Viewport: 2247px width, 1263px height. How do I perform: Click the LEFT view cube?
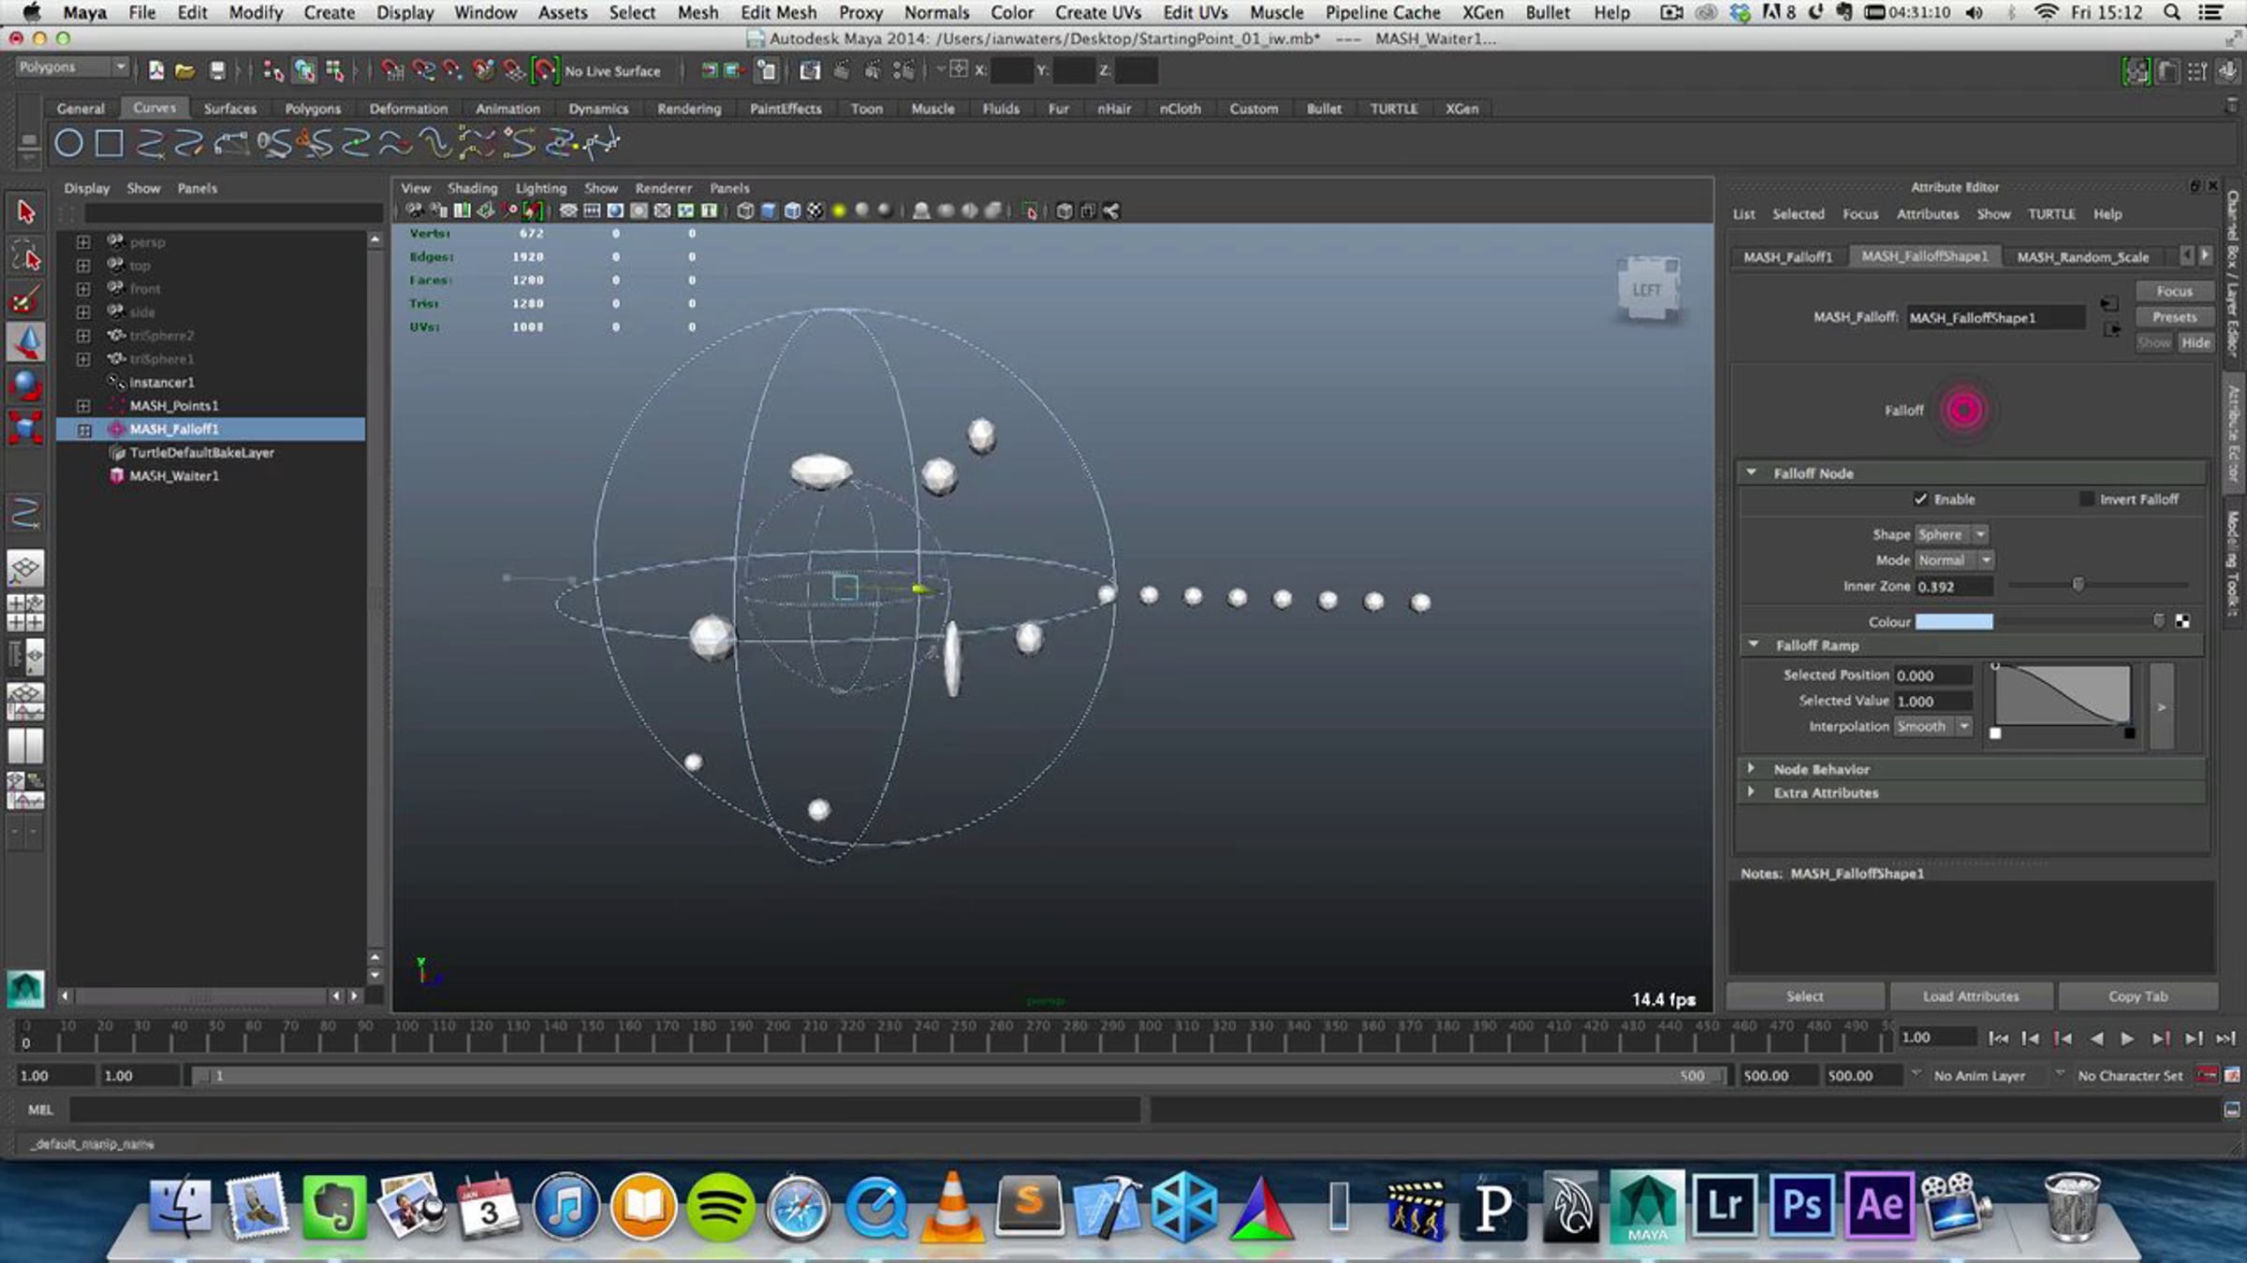pos(1648,290)
